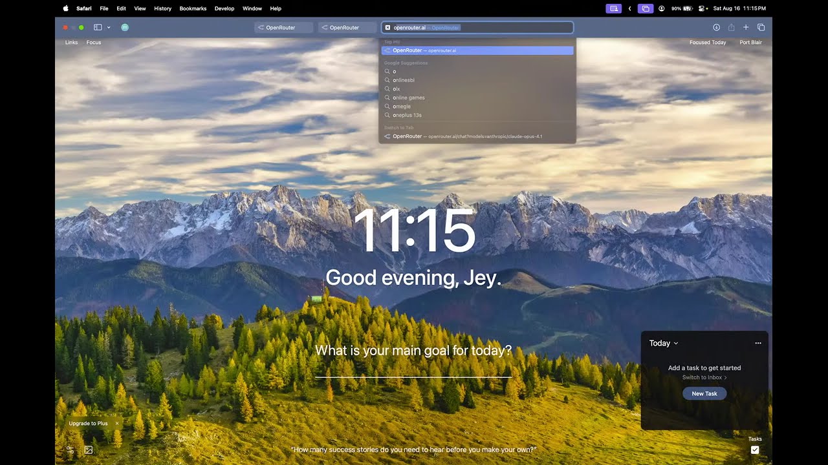Screen dimensions: 828x465
Task: Open the Edit menu
Action: click(x=122, y=8)
